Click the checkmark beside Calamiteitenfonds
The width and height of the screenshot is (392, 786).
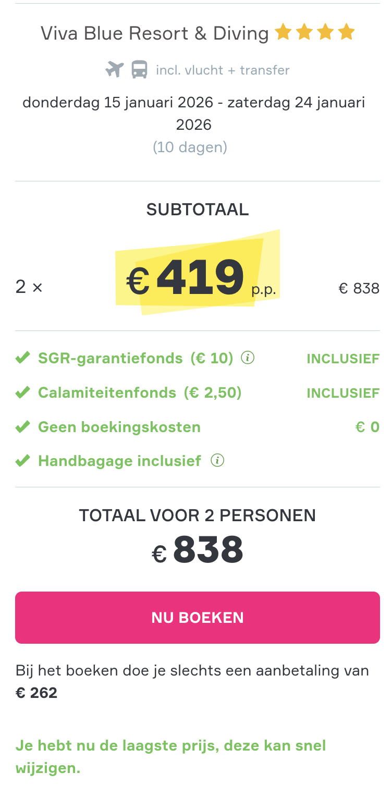pyautogui.click(x=22, y=391)
